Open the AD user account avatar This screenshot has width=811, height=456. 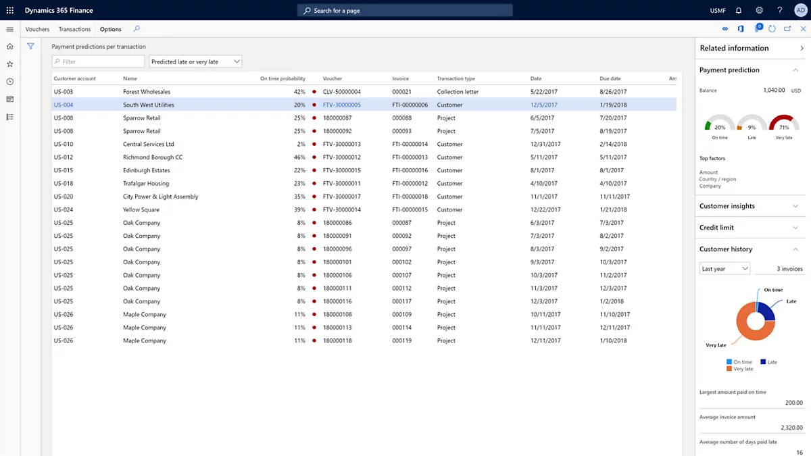click(x=800, y=10)
